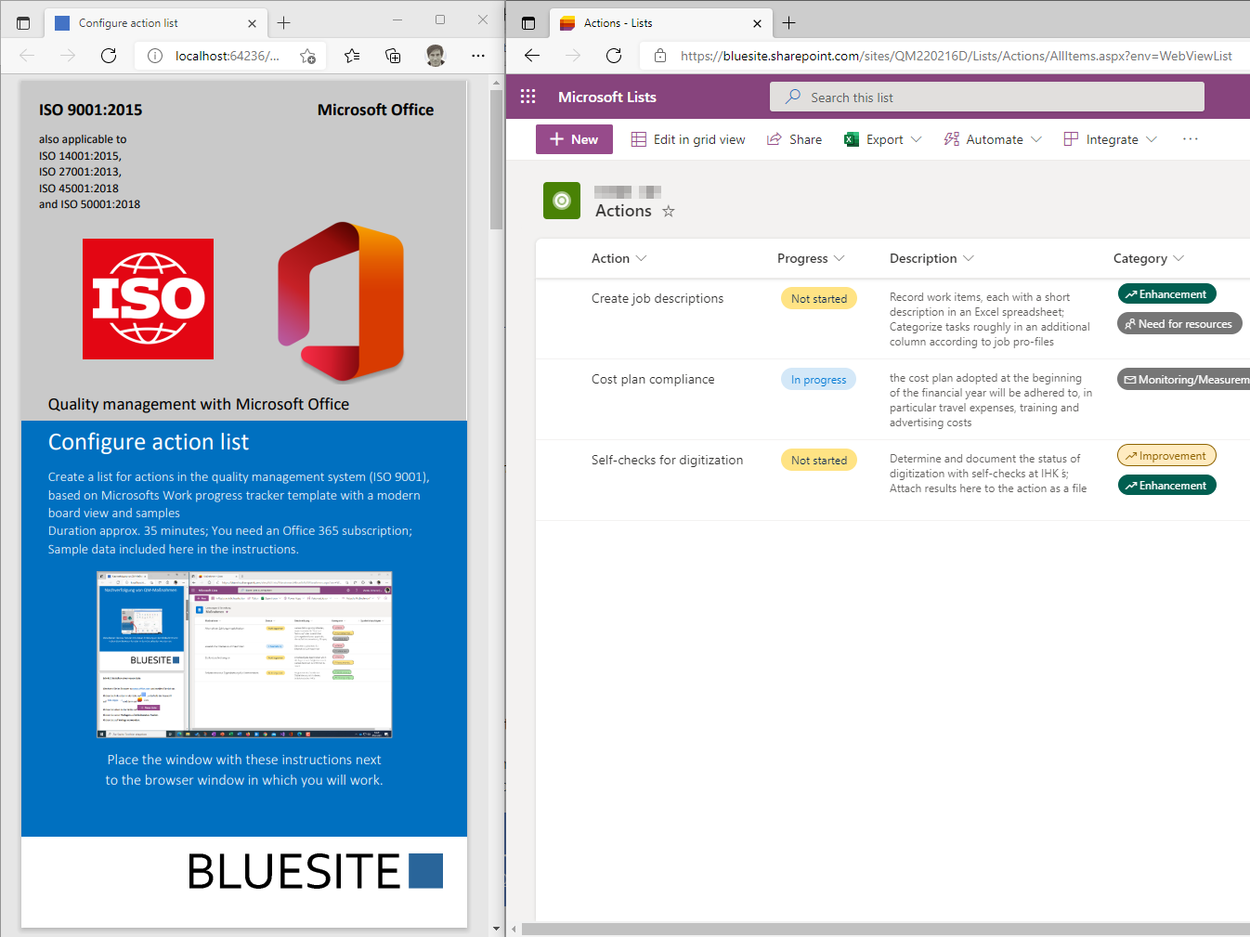
Task: Open the Microsoft 365 app launcher grid
Action: [528, 97]
